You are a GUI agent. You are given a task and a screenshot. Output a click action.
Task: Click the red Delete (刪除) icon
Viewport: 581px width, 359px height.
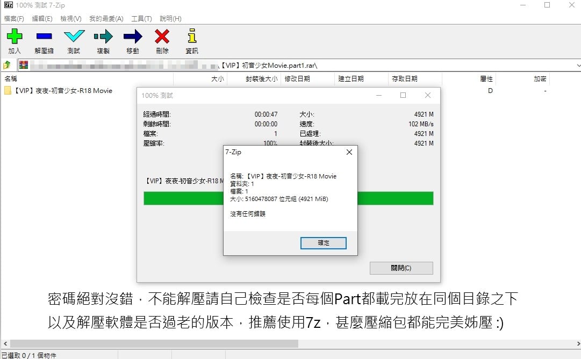click(x=162, y=37)
